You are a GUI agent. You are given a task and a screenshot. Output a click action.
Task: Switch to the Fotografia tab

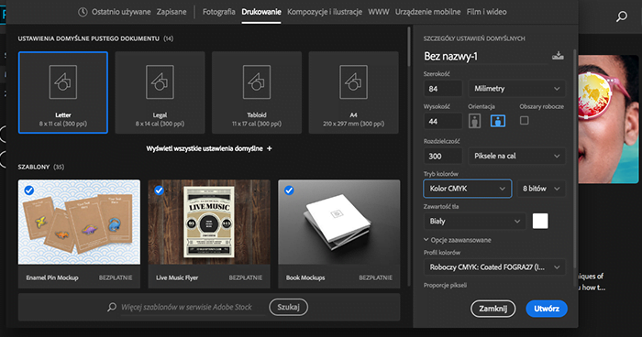[218, 12]
